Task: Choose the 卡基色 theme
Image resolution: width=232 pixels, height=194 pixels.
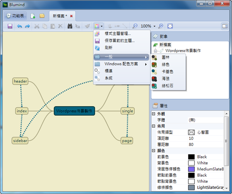Action: tap(168, 72)
